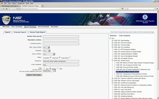Close the SAMATE Reference Dataset tab

[40, 6]
